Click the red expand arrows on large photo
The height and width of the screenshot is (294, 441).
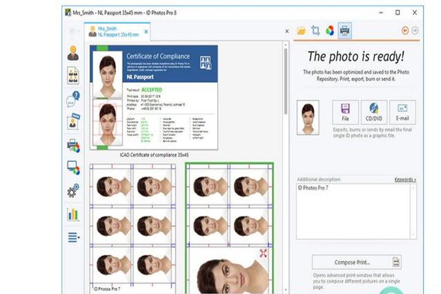point(263,253)
